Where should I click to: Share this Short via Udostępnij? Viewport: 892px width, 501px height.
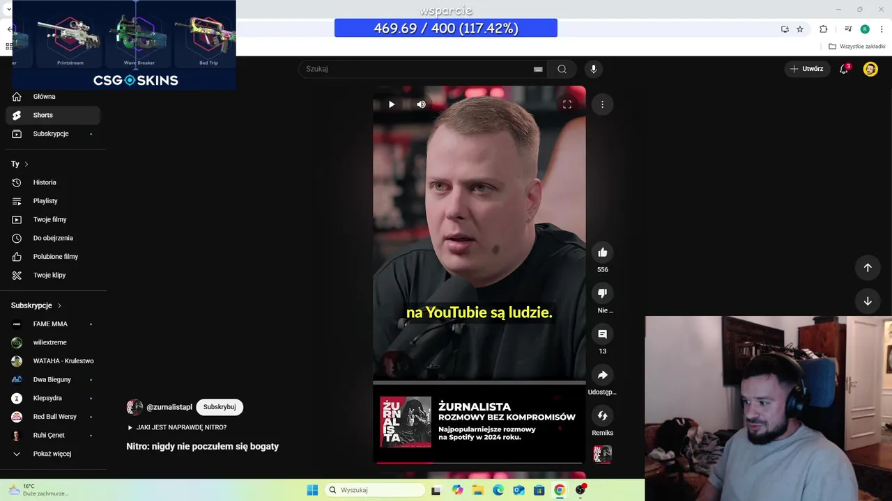603,375
